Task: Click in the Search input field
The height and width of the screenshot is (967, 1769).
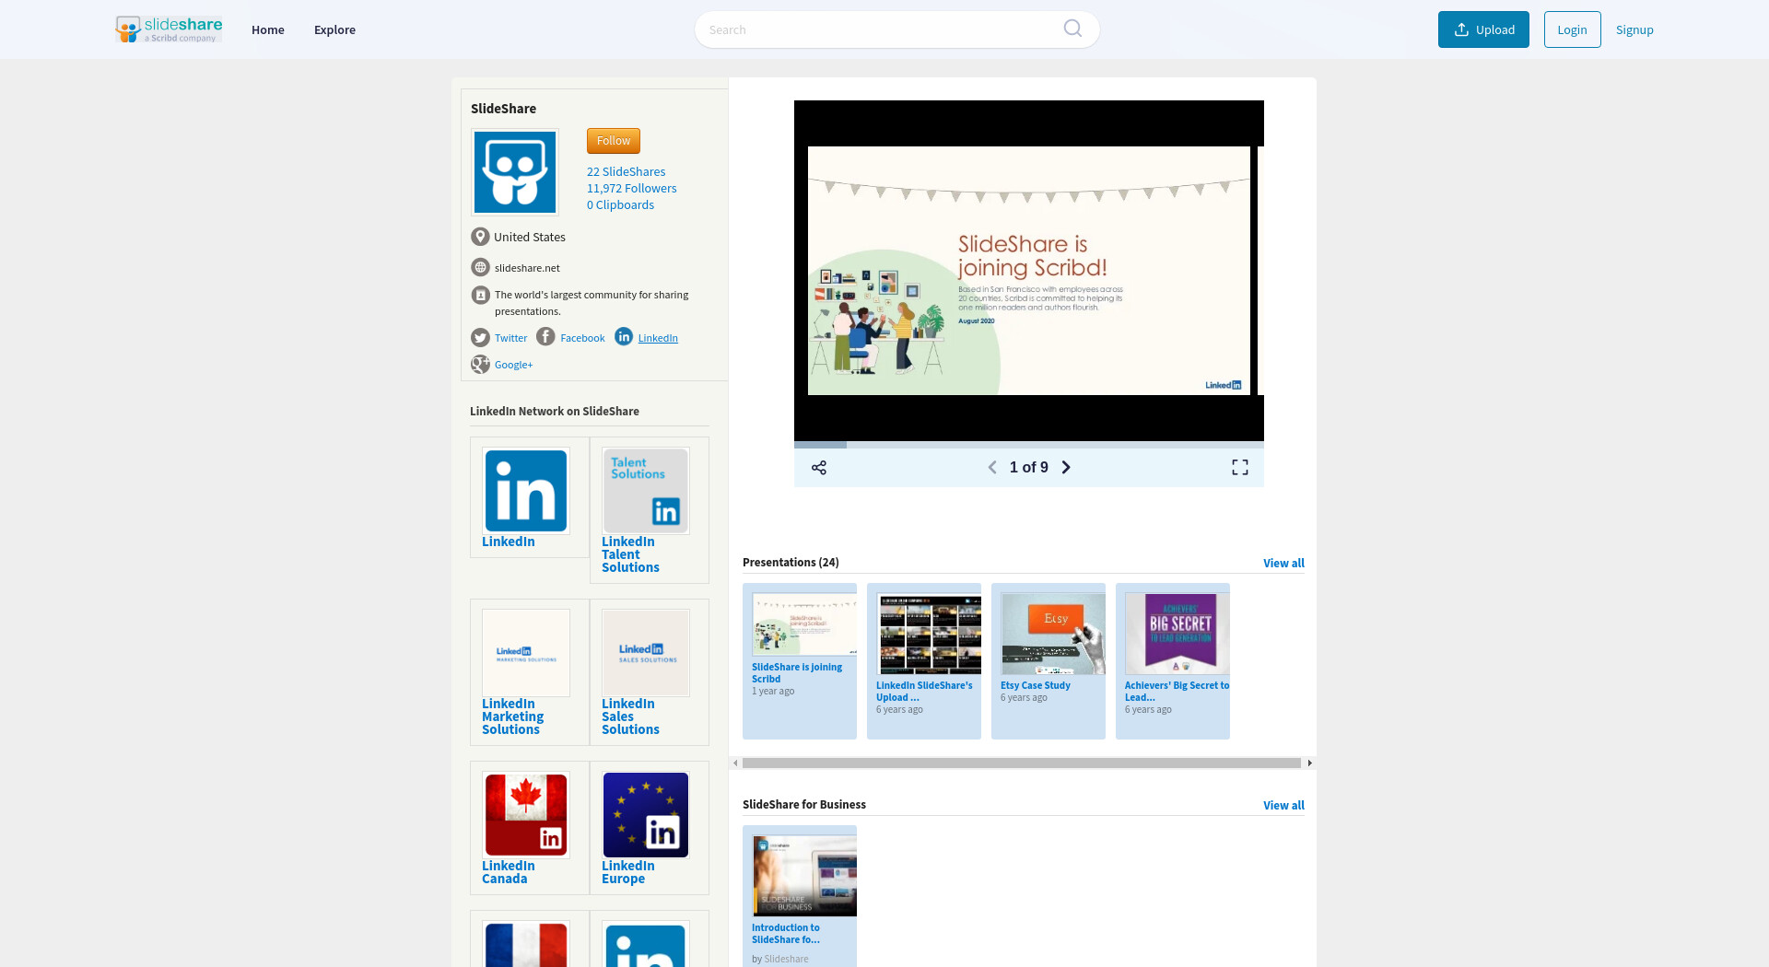Action: [x=896, y=29]
